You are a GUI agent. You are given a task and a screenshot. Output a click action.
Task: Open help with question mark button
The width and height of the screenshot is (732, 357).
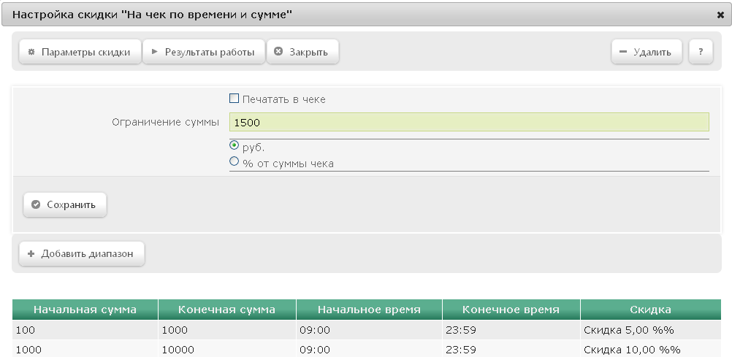pyautogui.click(x=701, y=52)
